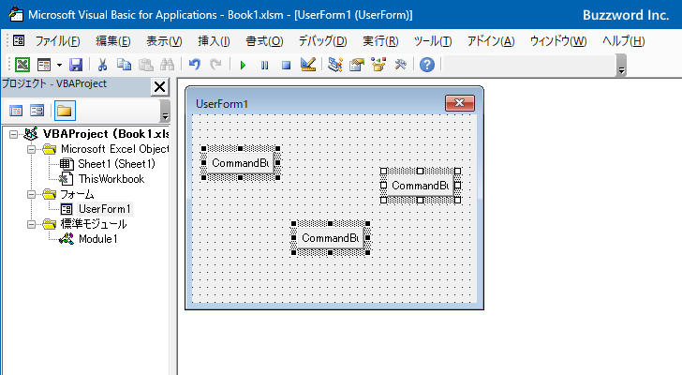Select Microsoft Excel Objects folder node
This screenshot has width=682, height=375.
(115, 149)
